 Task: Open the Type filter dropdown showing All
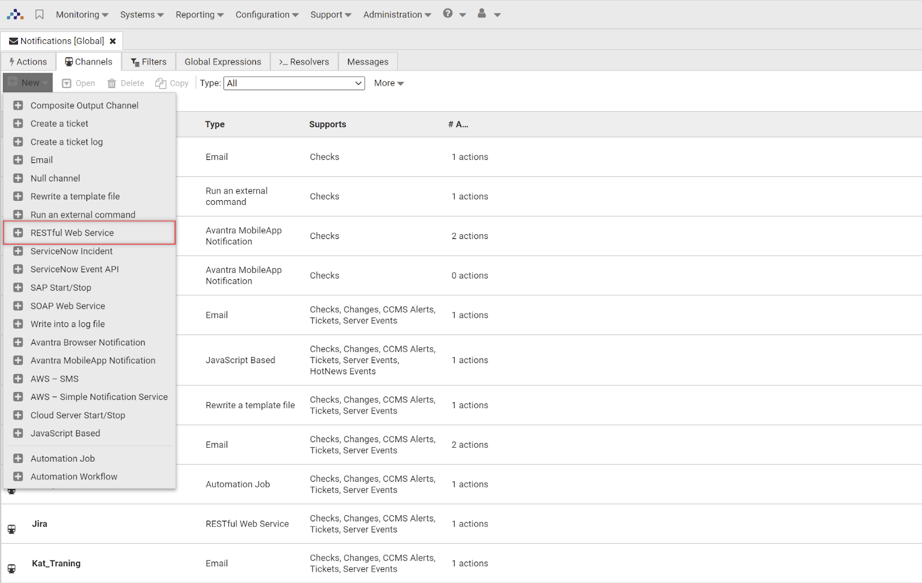pyautogui.click(x=294, y=83)
